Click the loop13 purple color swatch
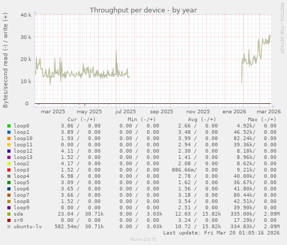 click(9, 157)
